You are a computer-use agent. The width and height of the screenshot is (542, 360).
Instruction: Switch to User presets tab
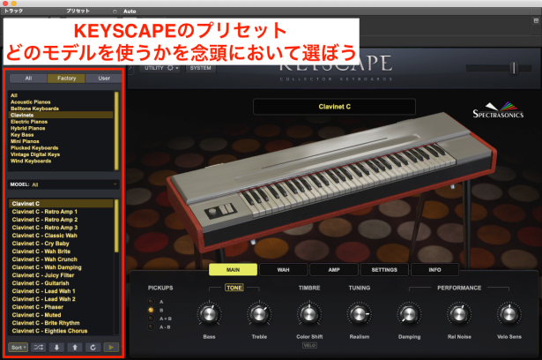[104, 79]
